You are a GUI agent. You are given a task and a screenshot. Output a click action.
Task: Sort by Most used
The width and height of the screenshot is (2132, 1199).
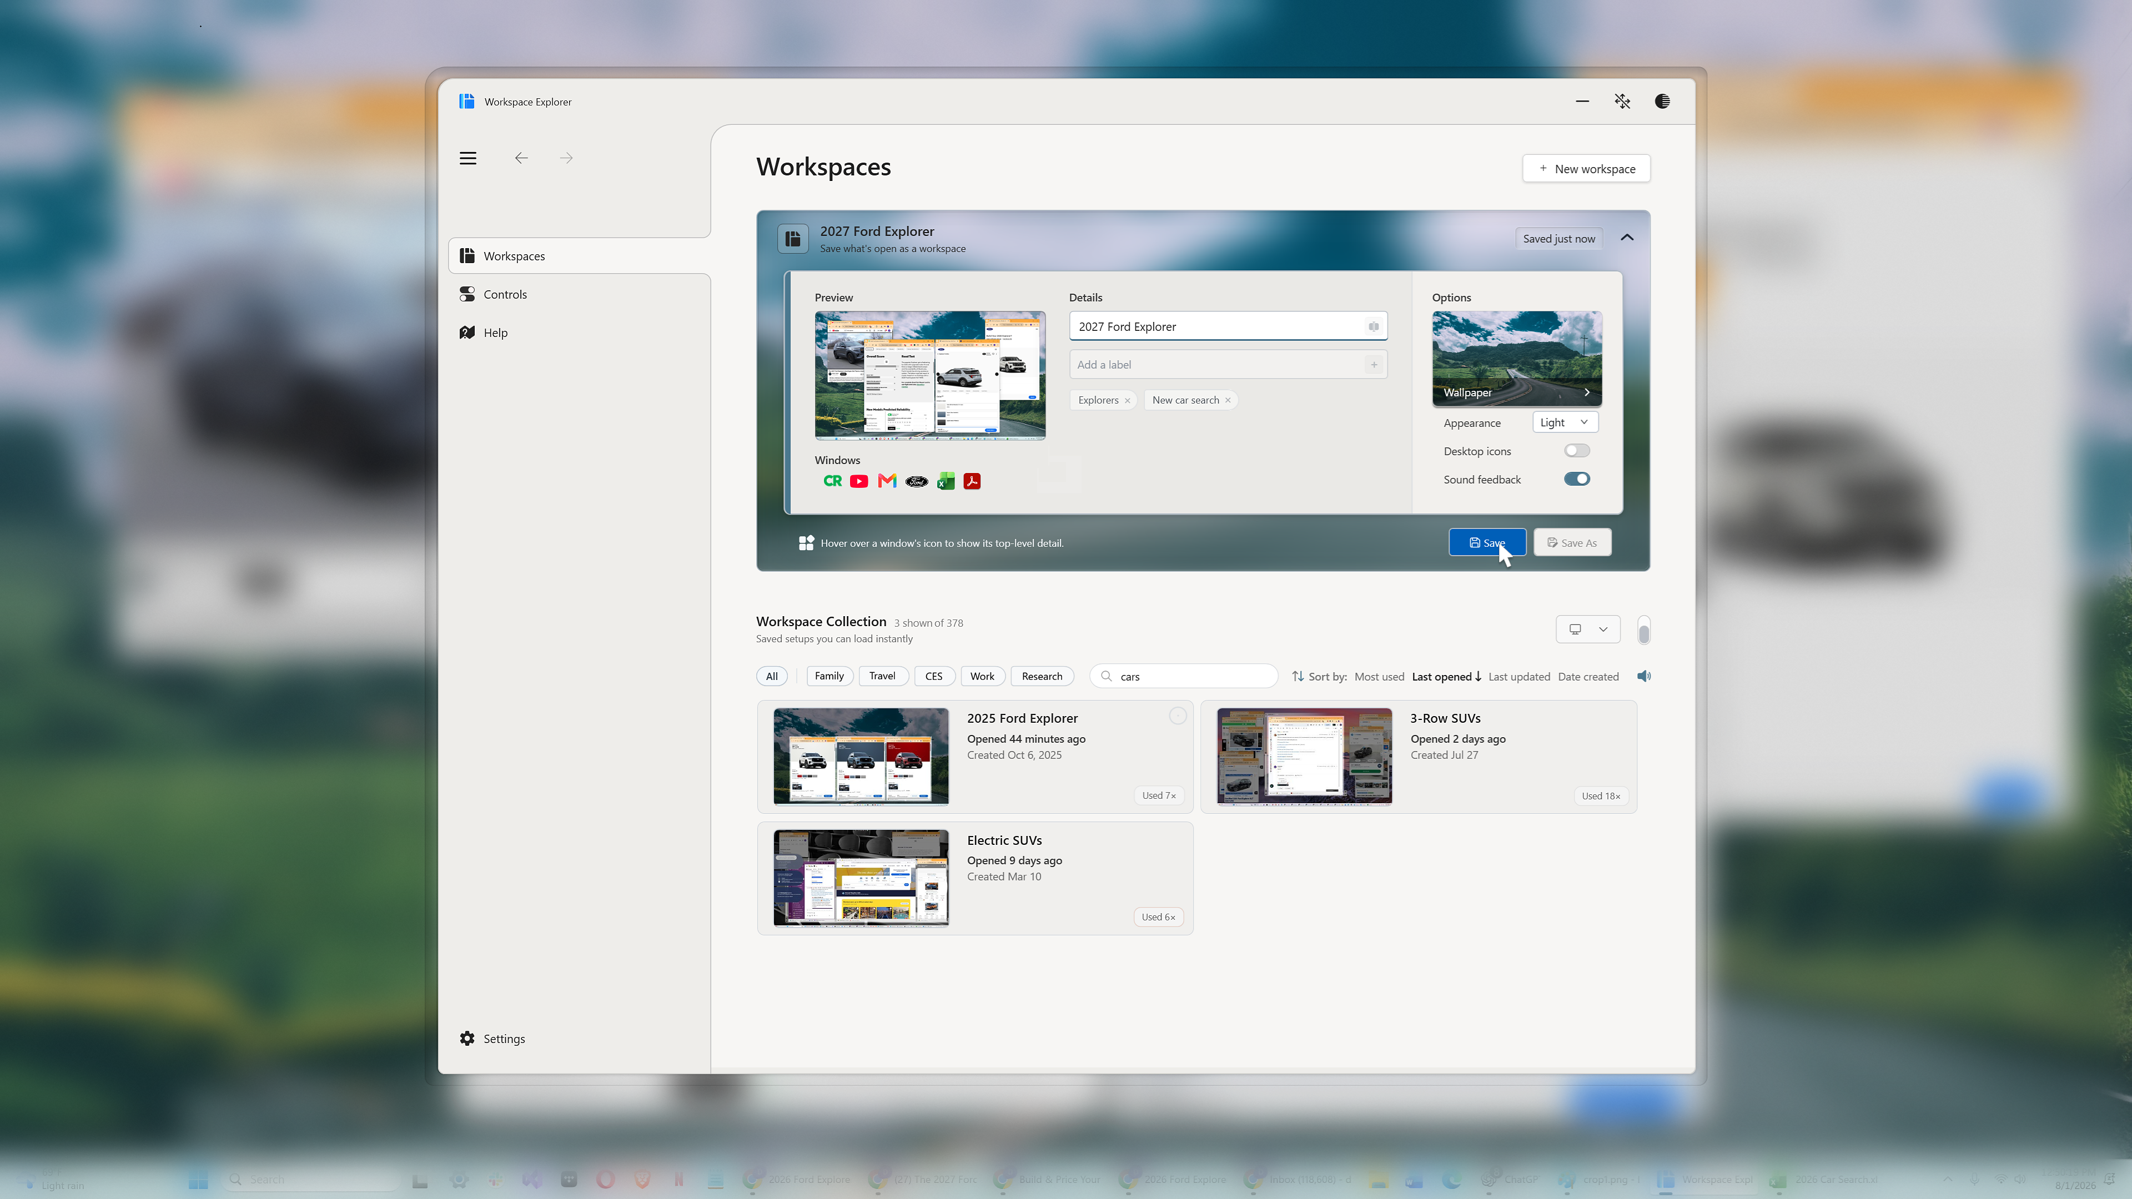pos(1380,676)
